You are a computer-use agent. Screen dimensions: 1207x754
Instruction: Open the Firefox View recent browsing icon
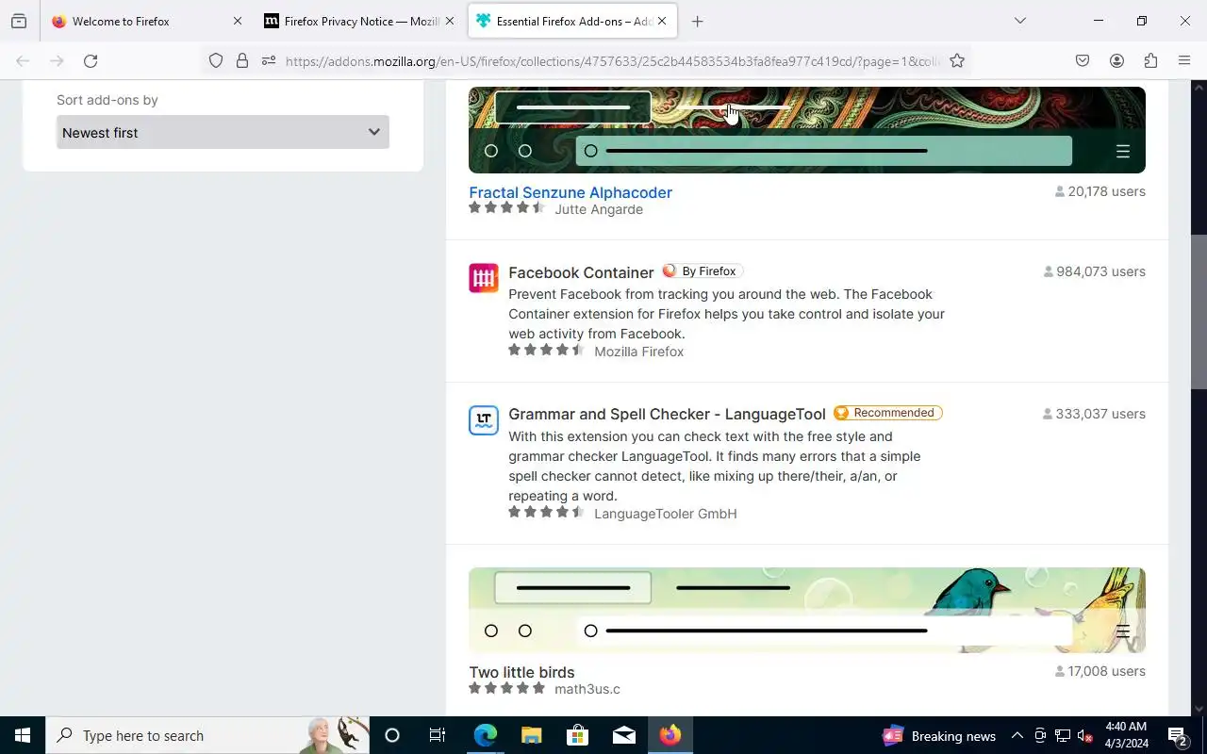pos(19,21)
